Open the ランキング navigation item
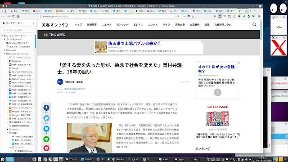Image resolution: width=288 pixels, height=162 pixels. [122, 25]
